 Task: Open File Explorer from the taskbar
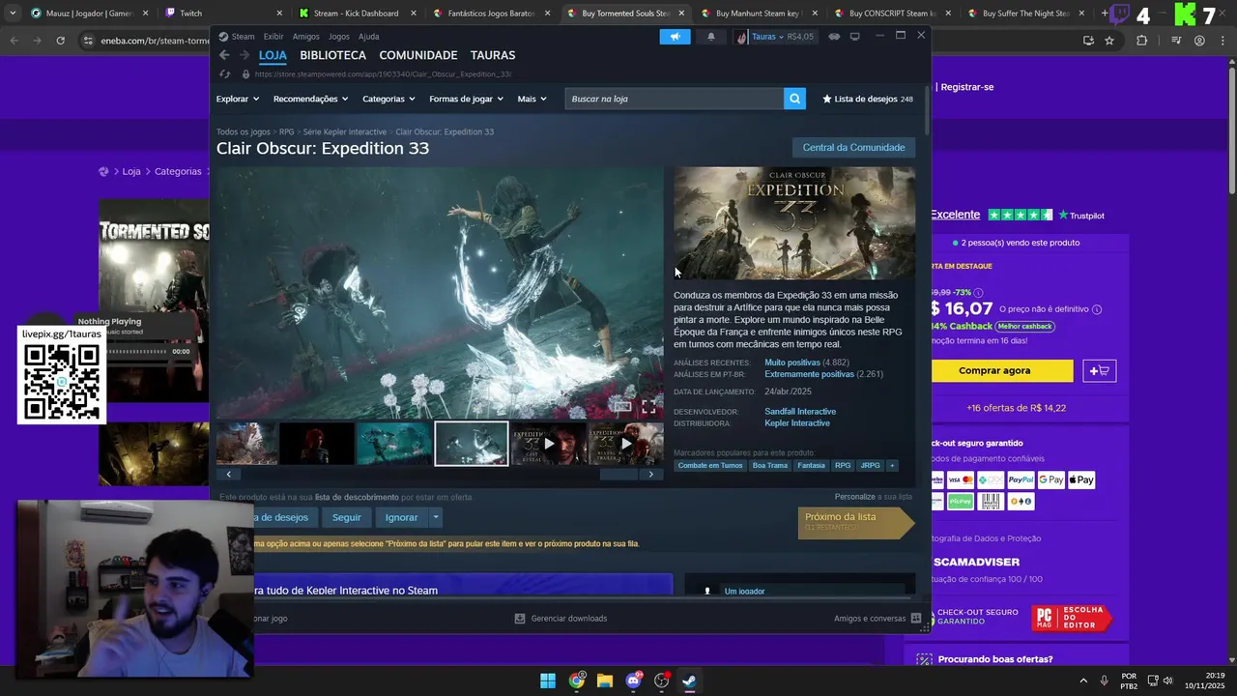click(x=605, y=681)
